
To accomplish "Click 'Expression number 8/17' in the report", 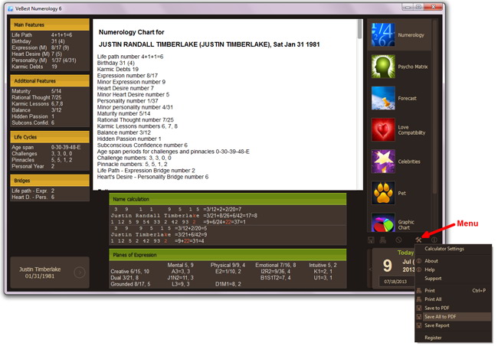I will pyautogui.click(x=127, y=76).
